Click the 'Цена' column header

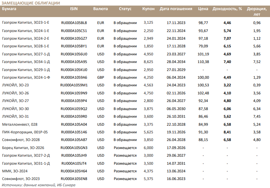(x=203, y=9)
